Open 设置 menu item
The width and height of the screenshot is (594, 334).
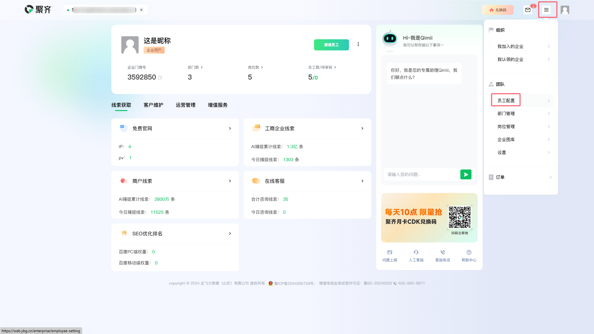point(521,152)
